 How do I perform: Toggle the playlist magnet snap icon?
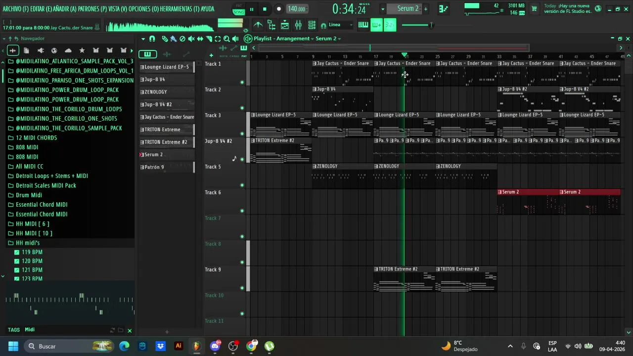pyautogui.click(x=152, y=39)
